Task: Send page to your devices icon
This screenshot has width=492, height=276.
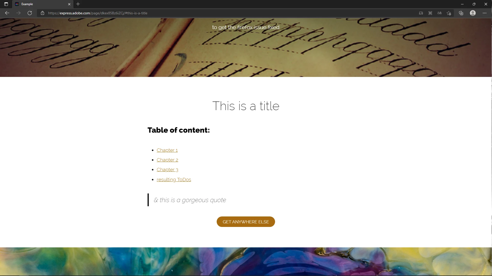Action: click(x=421, y=13)
